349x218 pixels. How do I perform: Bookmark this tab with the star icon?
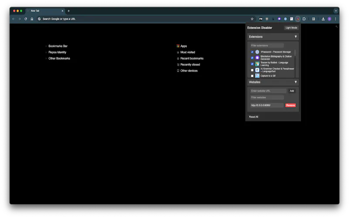pos(252,19)
